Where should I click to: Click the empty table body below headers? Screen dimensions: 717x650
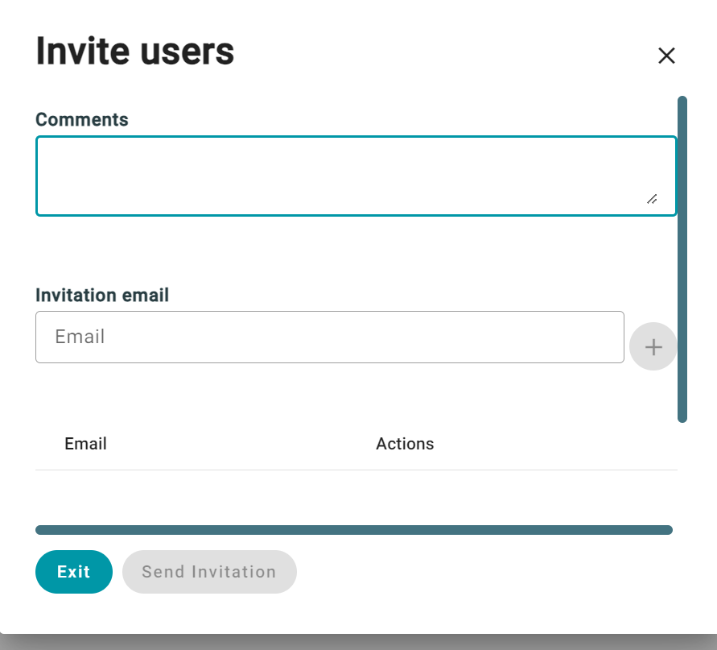pos(356,497)
